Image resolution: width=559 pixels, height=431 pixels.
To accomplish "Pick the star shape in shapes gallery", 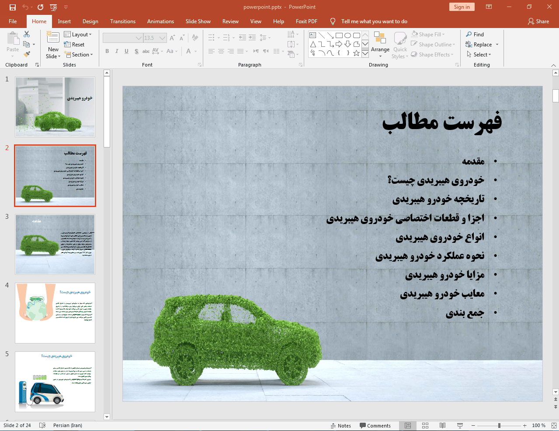I will tap(356, 53).
